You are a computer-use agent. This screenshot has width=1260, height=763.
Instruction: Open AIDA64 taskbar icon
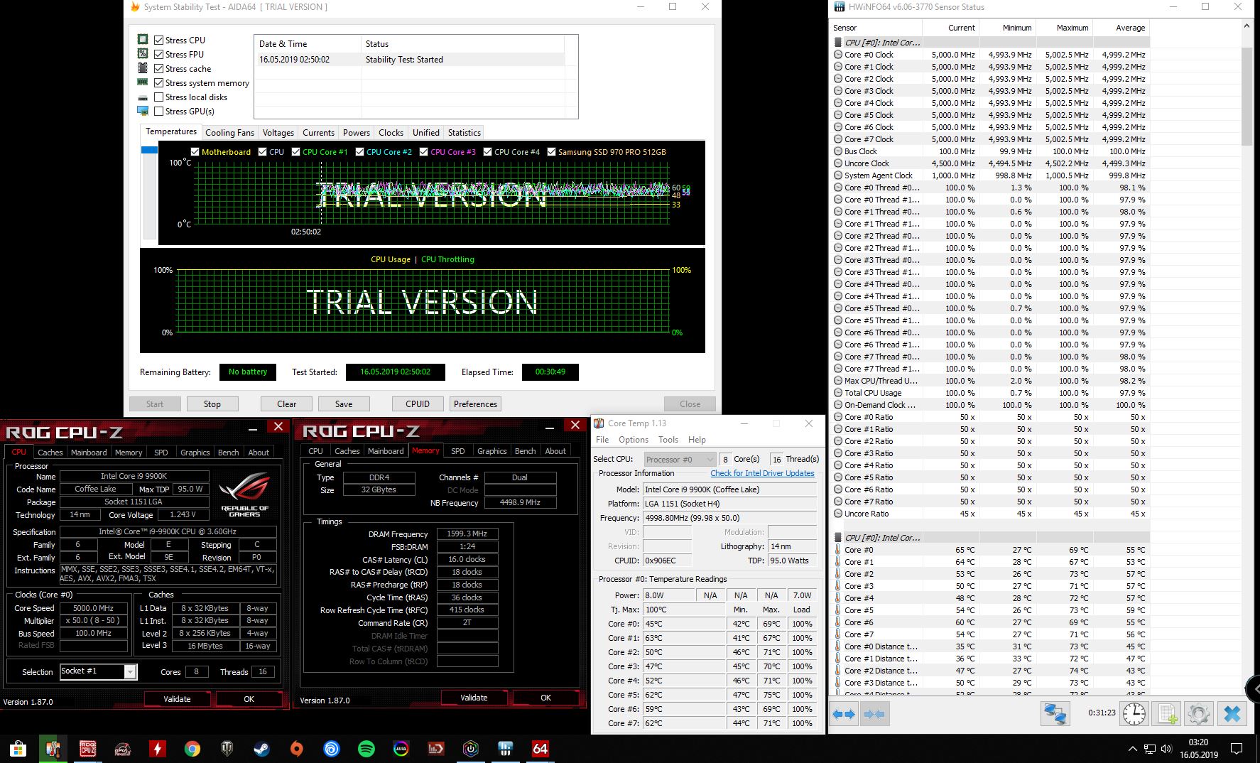coord(540,749)
